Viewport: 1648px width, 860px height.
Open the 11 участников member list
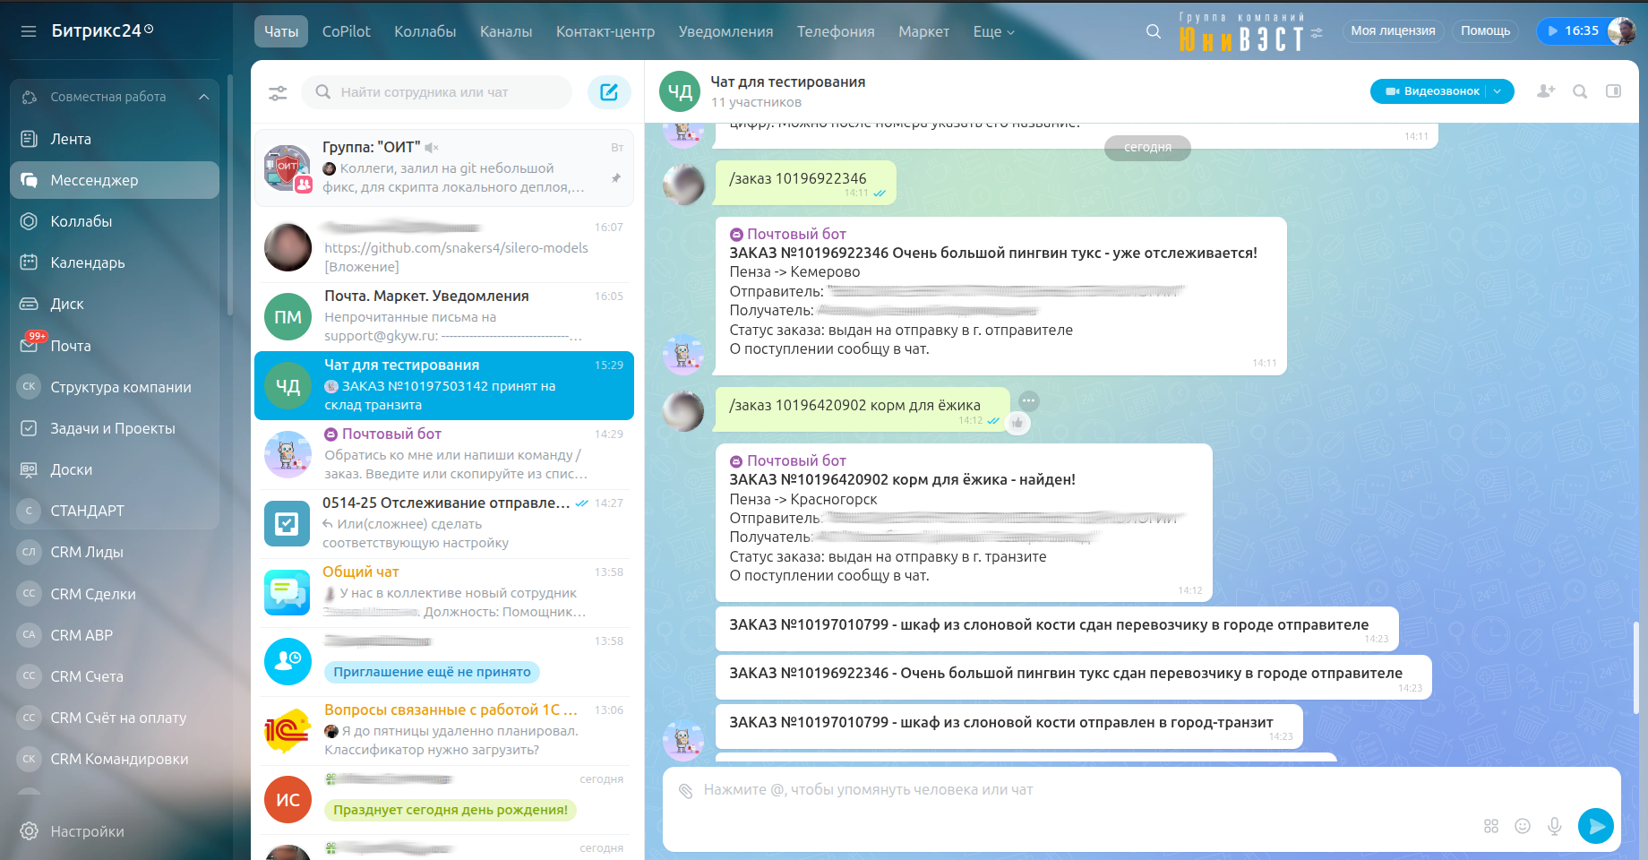pyautogui.click(x=756, y=102)
